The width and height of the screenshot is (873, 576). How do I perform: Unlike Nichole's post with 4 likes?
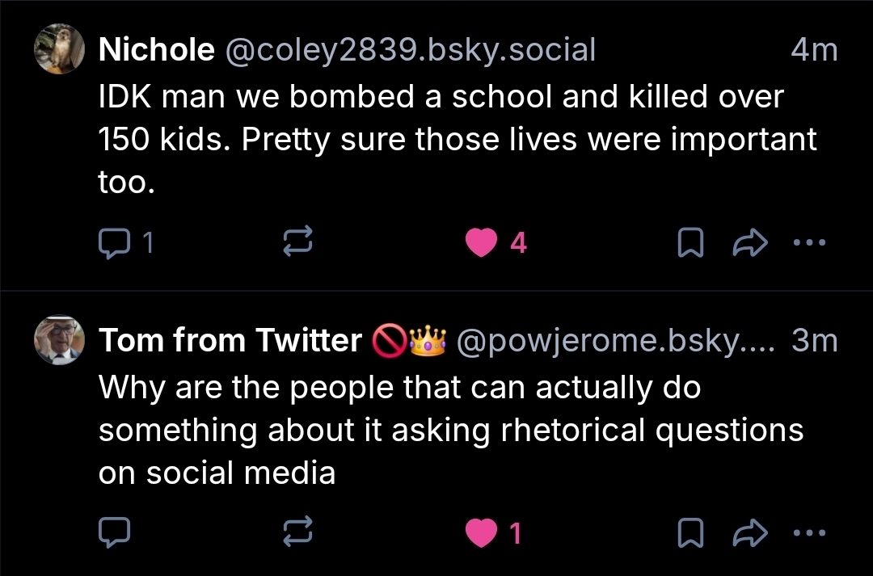(483, 242)
